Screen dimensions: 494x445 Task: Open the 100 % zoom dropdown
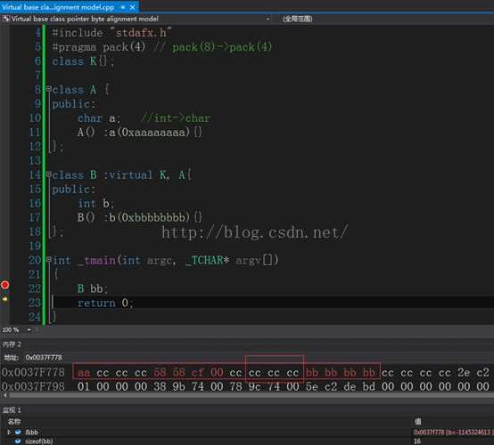pos(29,329)
